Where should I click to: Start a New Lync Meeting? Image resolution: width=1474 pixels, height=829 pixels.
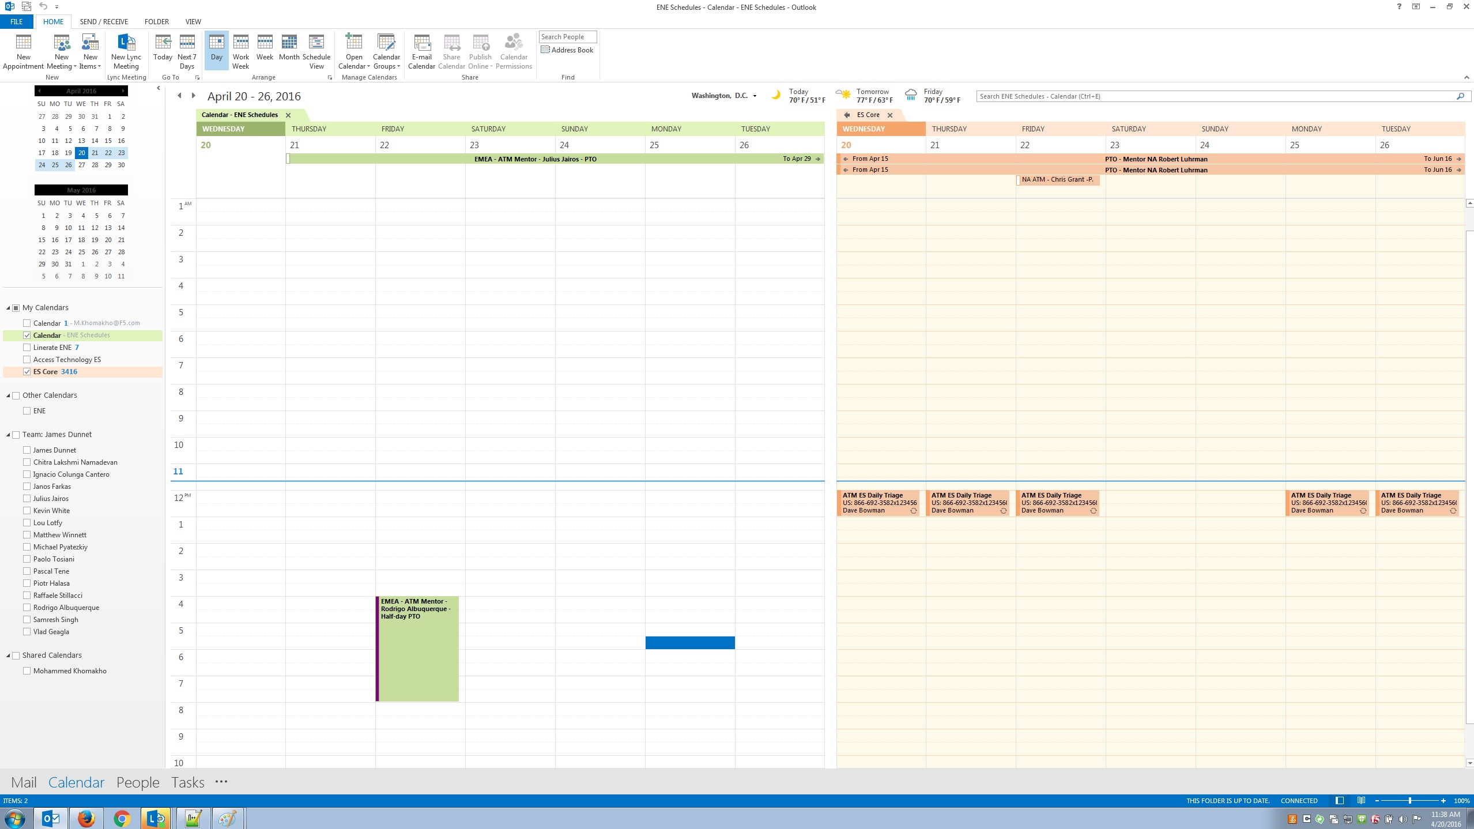tap(126, 51)
